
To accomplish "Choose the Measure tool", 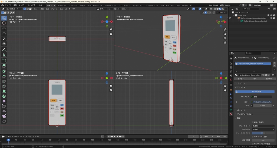I will click(4, 55).
